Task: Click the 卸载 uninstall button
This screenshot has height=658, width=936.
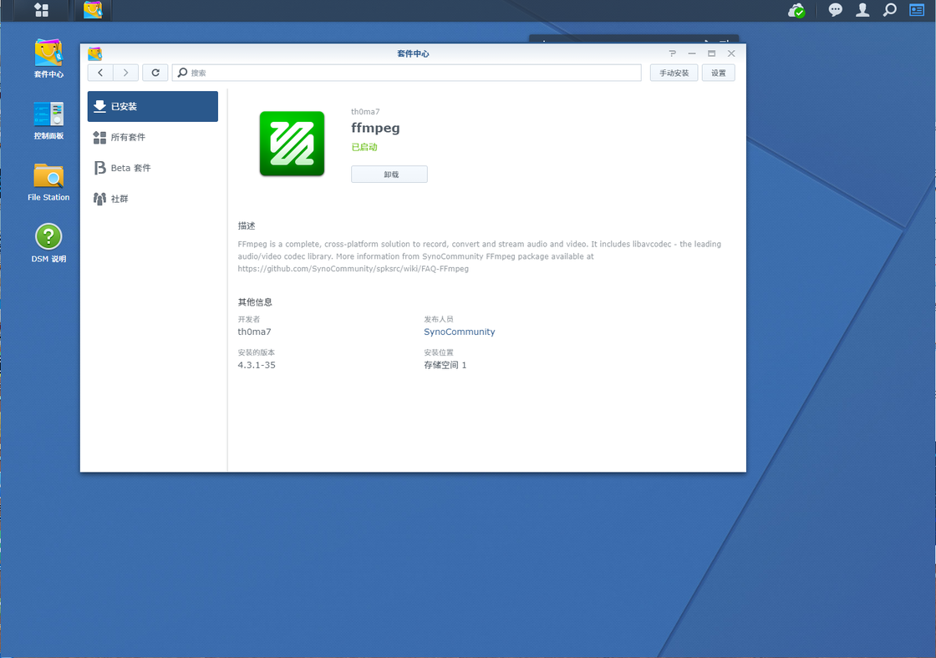Action: coord(389,175)
